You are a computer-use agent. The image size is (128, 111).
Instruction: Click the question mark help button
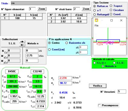tap(45, 91)
